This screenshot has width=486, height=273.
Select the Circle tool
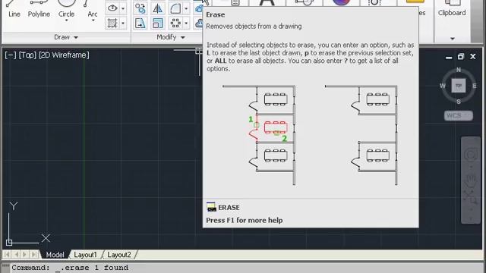click(66, 8)
